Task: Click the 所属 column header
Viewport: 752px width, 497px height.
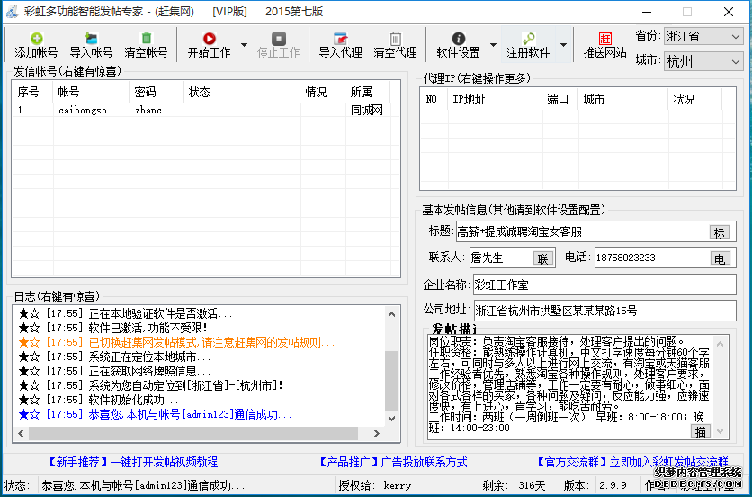Action: 367,92
